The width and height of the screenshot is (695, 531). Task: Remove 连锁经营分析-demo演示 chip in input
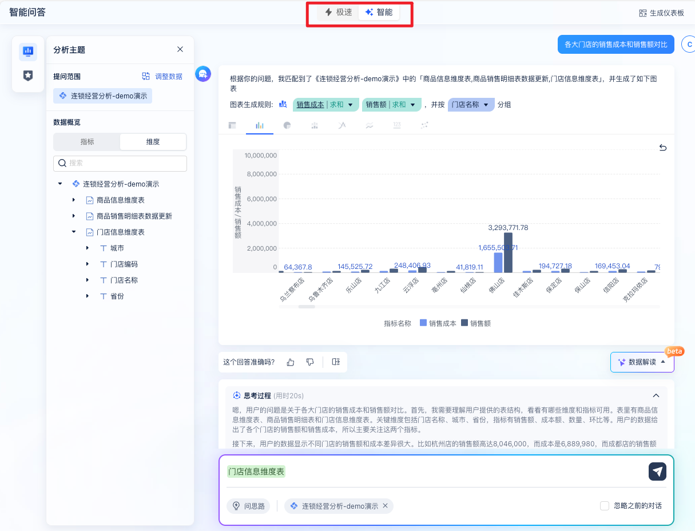[385, 506]
